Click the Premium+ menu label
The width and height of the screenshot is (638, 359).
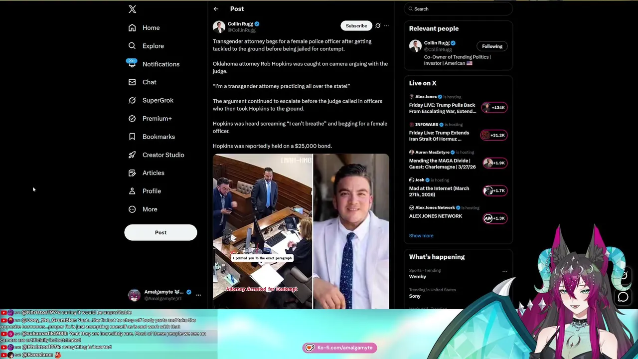157,119
